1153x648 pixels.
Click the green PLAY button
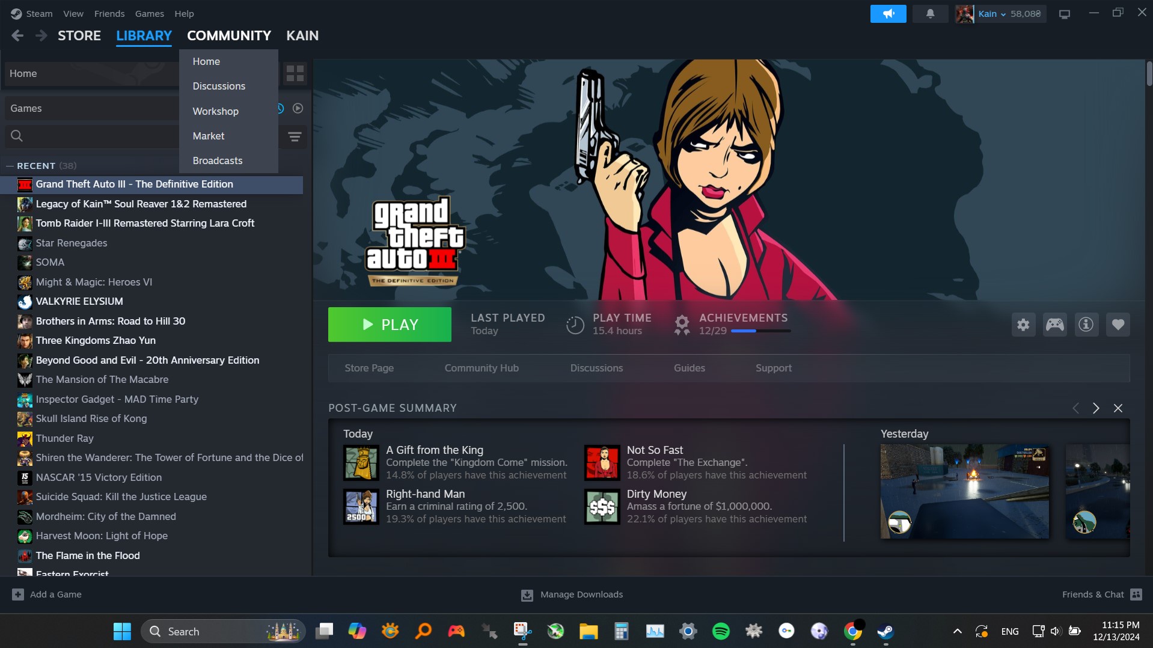click(390, 325)
